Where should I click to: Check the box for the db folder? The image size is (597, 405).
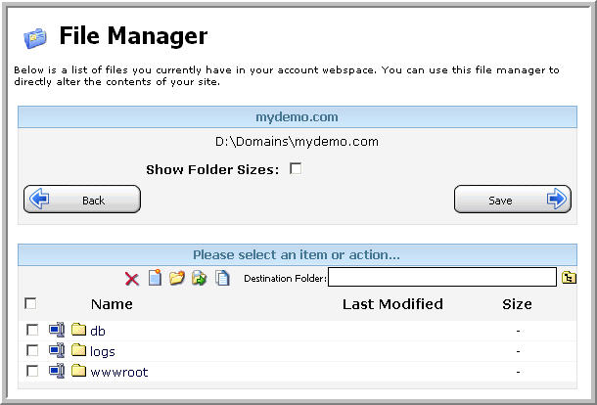click(32, 330)
